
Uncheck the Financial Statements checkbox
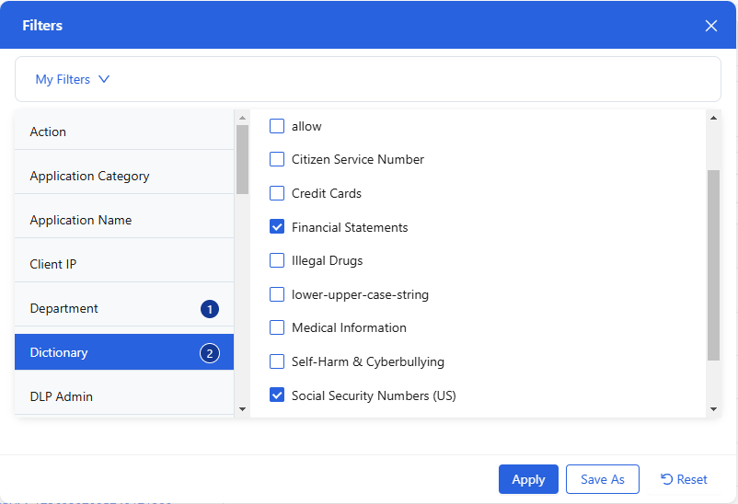click(277, 227)
